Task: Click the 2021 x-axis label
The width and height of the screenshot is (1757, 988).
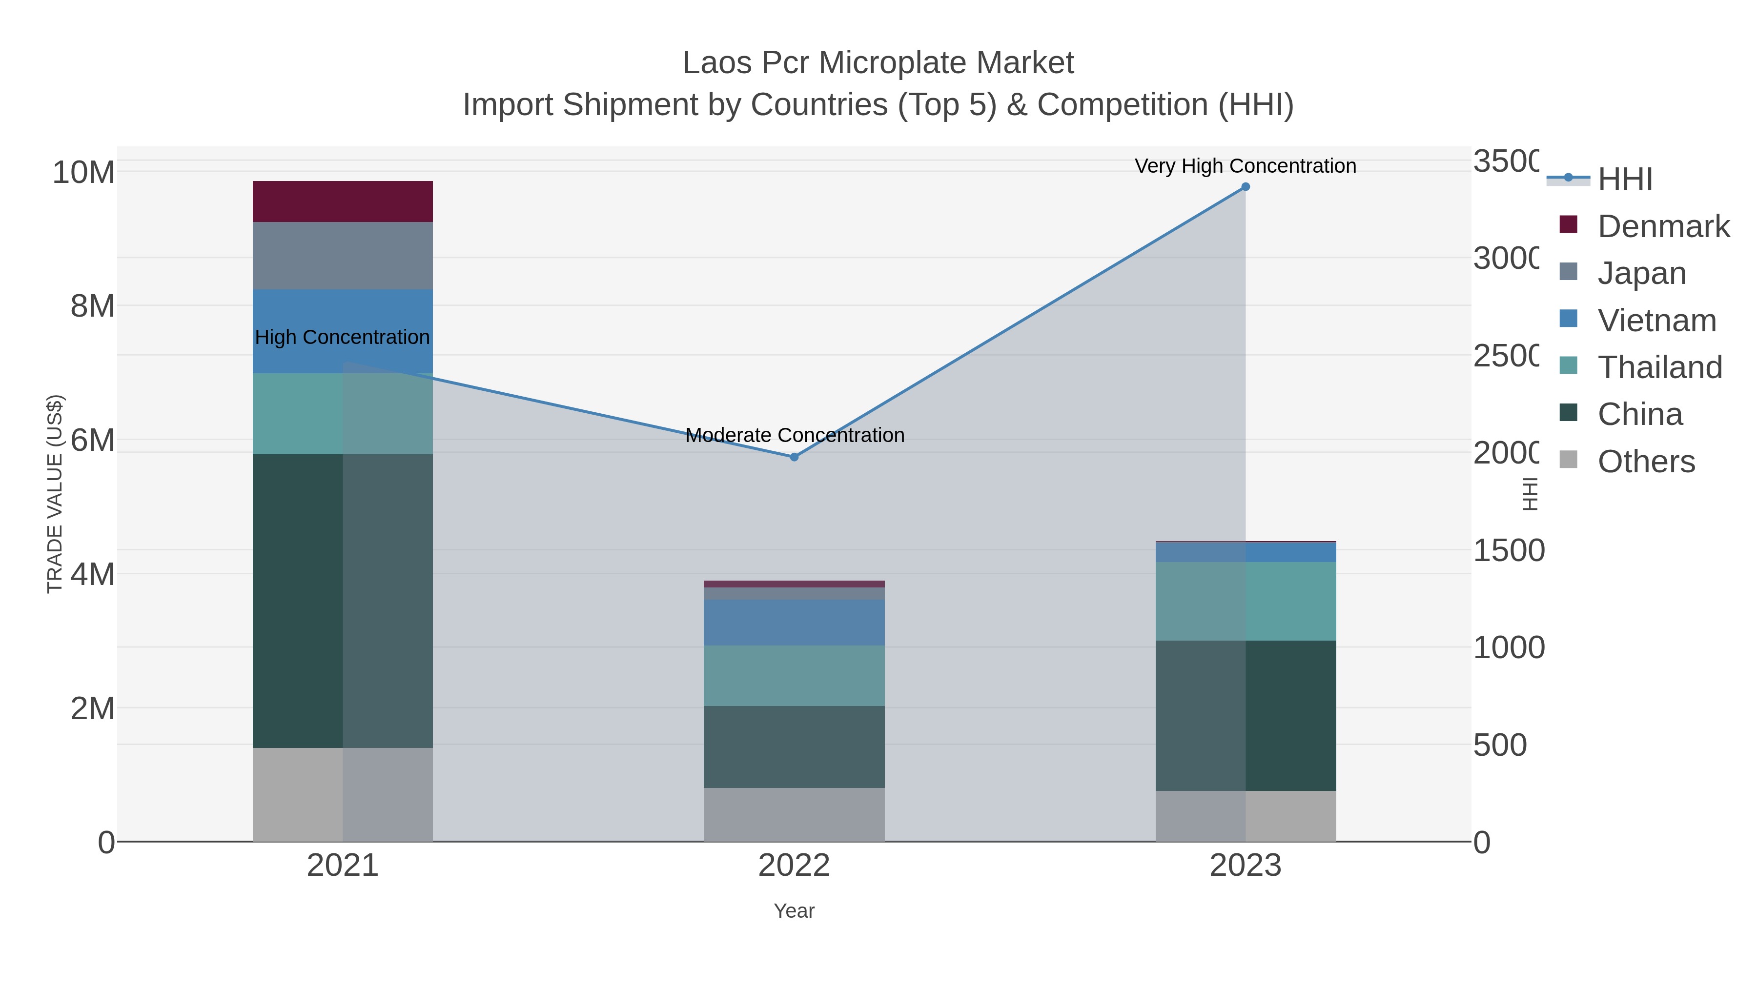Action: pos(343,865)
